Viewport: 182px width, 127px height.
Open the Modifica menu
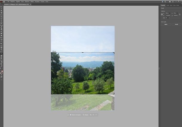13,2
